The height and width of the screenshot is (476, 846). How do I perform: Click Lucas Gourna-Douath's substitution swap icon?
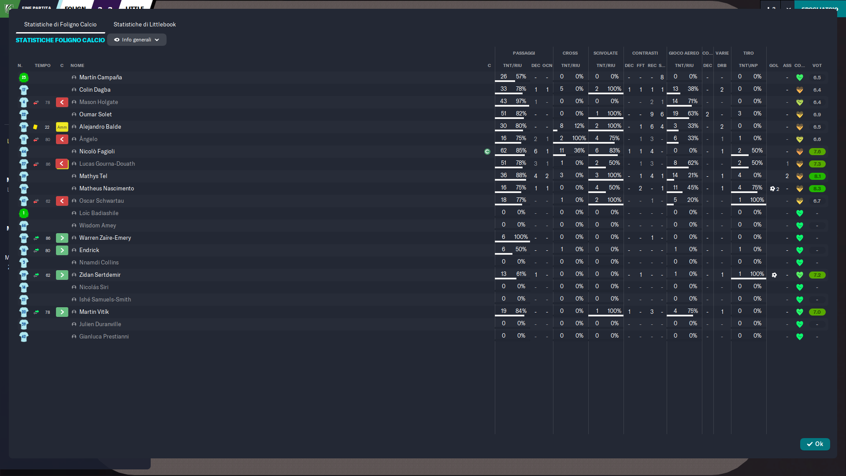point(36,164)
